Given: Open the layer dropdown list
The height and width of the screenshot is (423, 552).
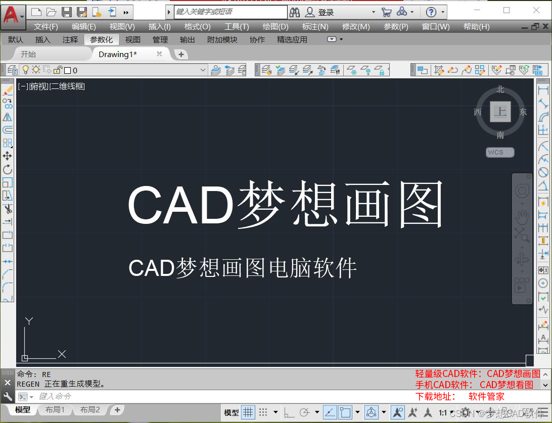Looking at the screenshot, I should click(x=203, y=70).
